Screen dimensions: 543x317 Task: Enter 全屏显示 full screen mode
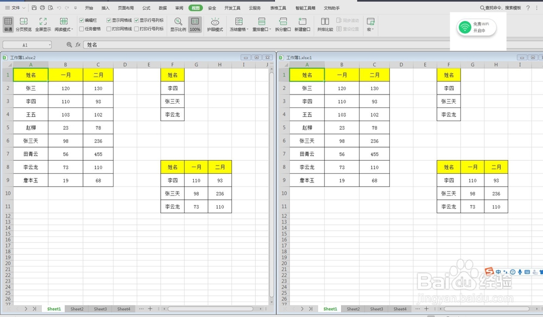(43, 24)
